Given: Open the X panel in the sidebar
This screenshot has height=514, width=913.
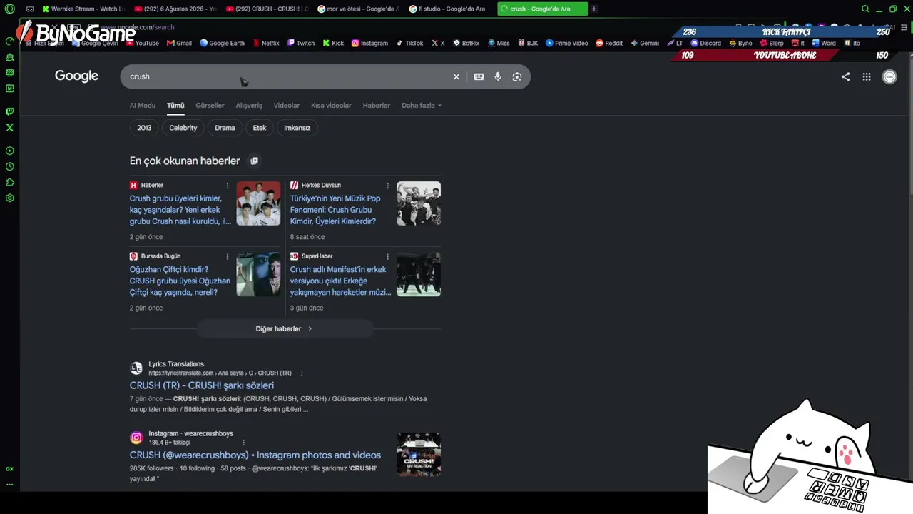Looking at the screenshot, I should [x=9, y=127].
